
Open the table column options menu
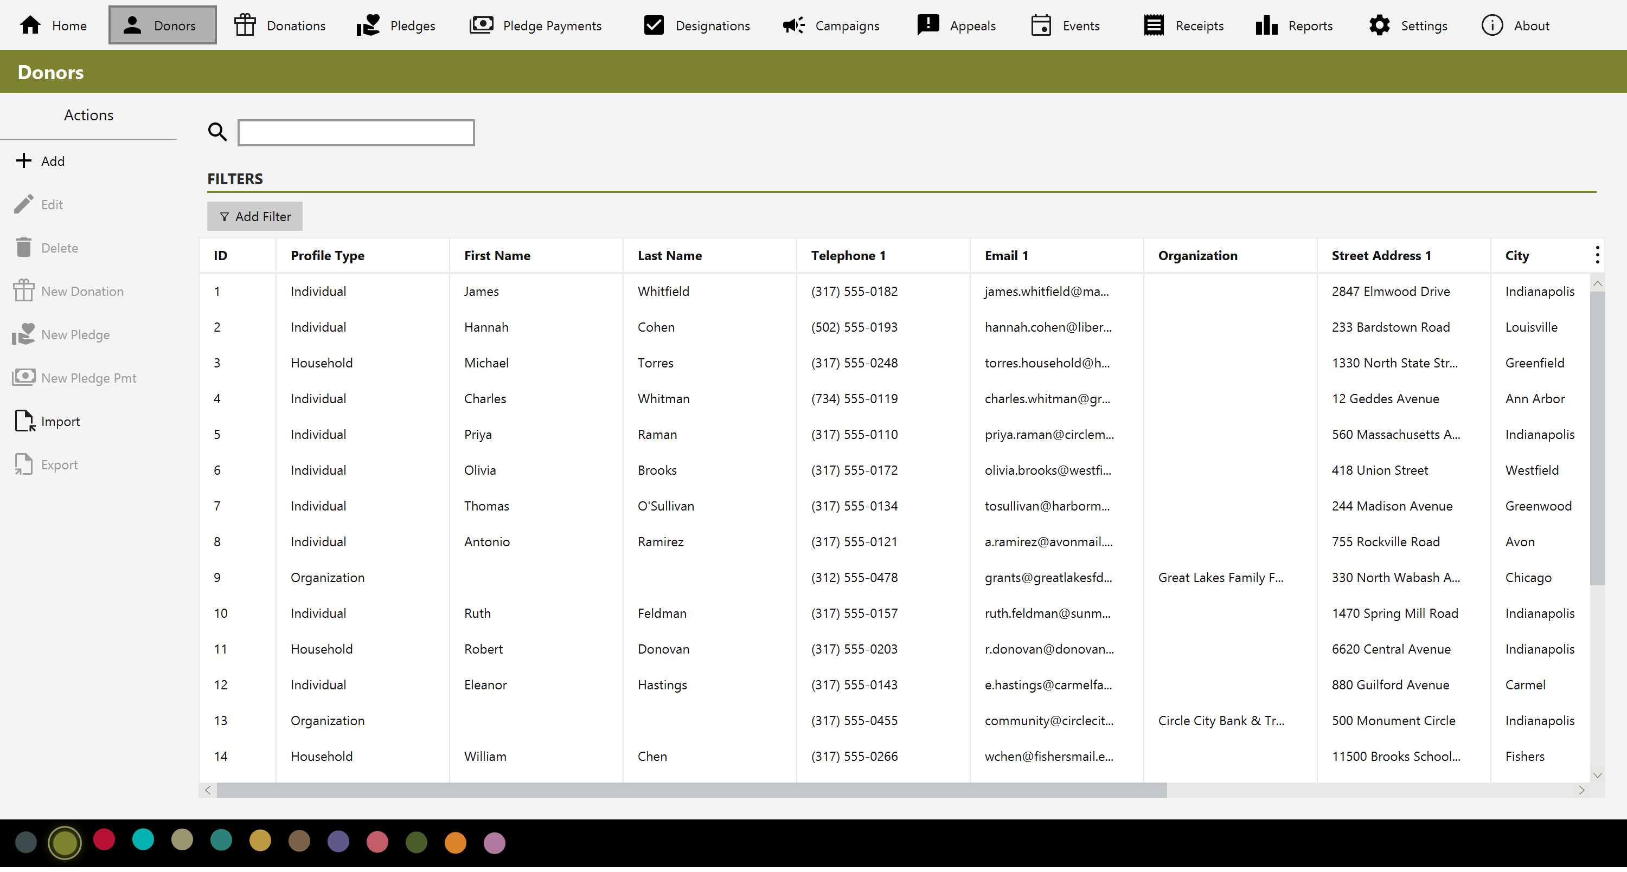pos(1597,256)
